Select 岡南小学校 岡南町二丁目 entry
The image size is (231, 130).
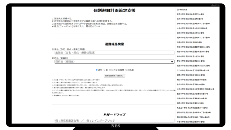tap(193, 38)
